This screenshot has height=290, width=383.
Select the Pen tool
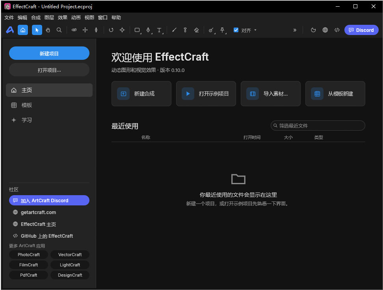pyautogui.click(x=148, y=30)
